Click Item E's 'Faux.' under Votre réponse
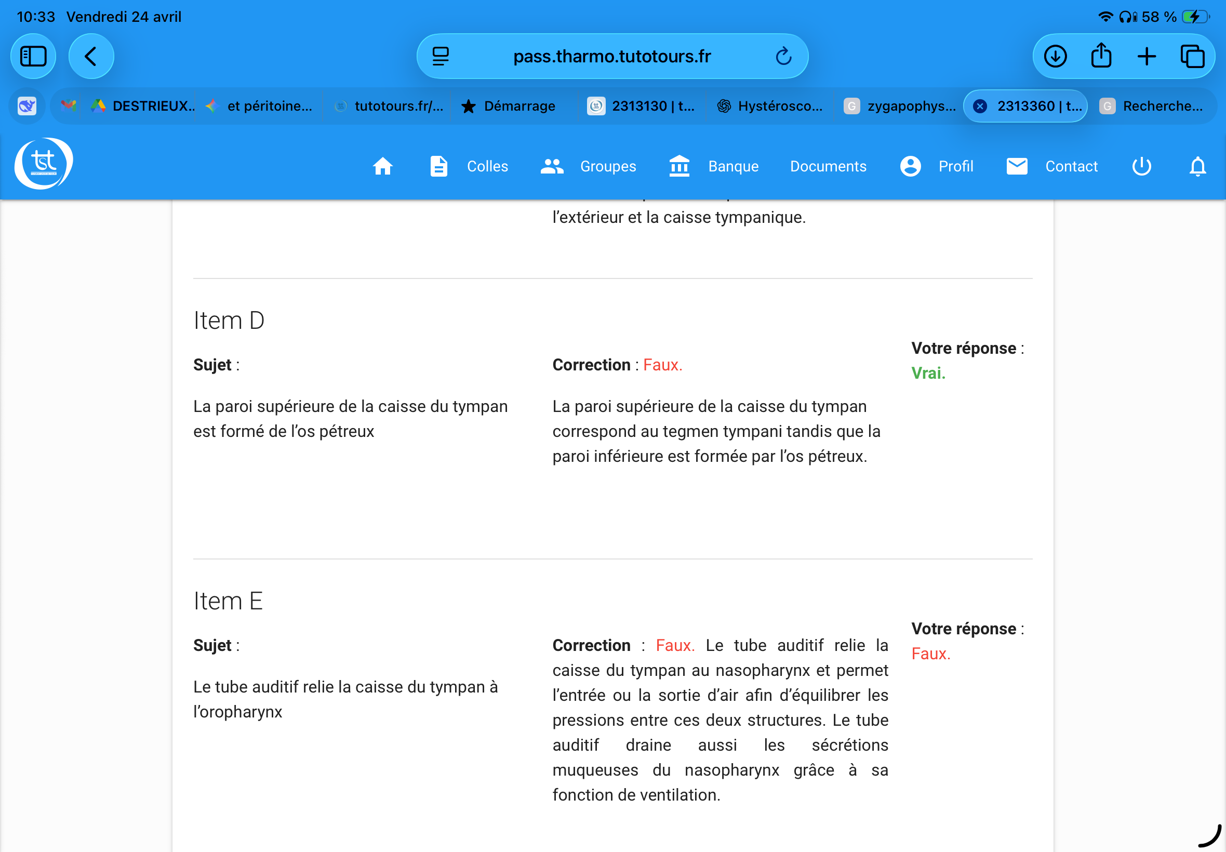 (931, 654)
